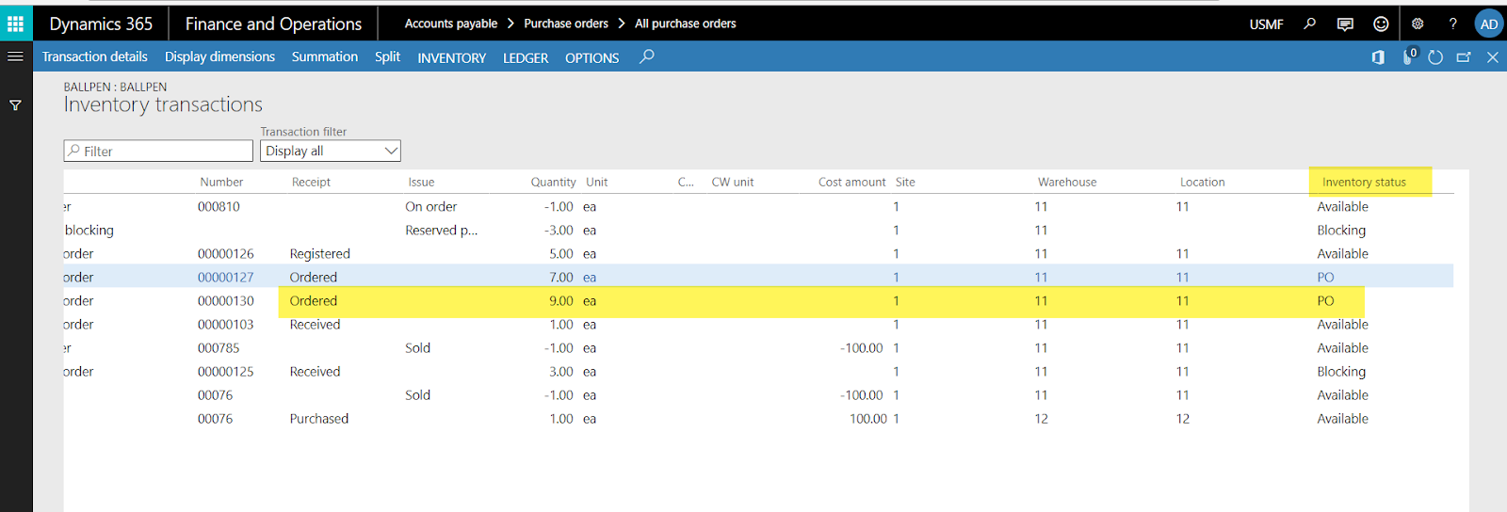Select the cell 00000103
The image size is (1507, 512).
click(x=226, y=324)
